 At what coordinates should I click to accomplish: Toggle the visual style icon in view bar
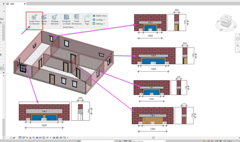(23, 137)
